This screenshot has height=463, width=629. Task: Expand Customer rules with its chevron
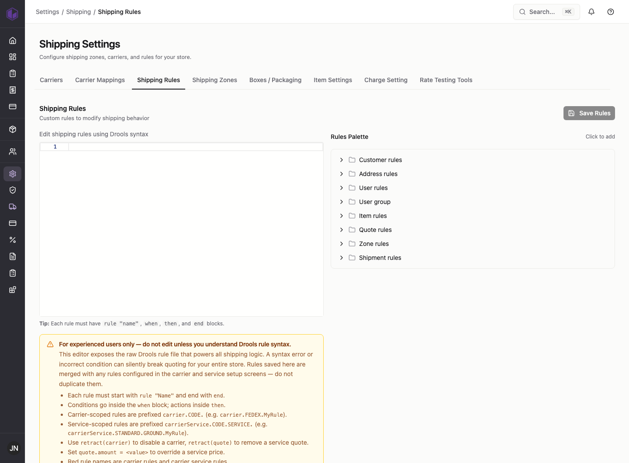tap(342, 160)
